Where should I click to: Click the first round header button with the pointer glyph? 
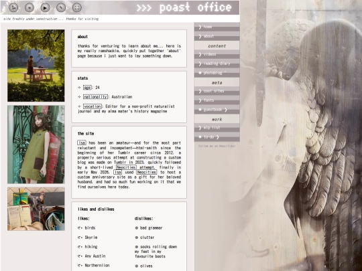(13, 7)
